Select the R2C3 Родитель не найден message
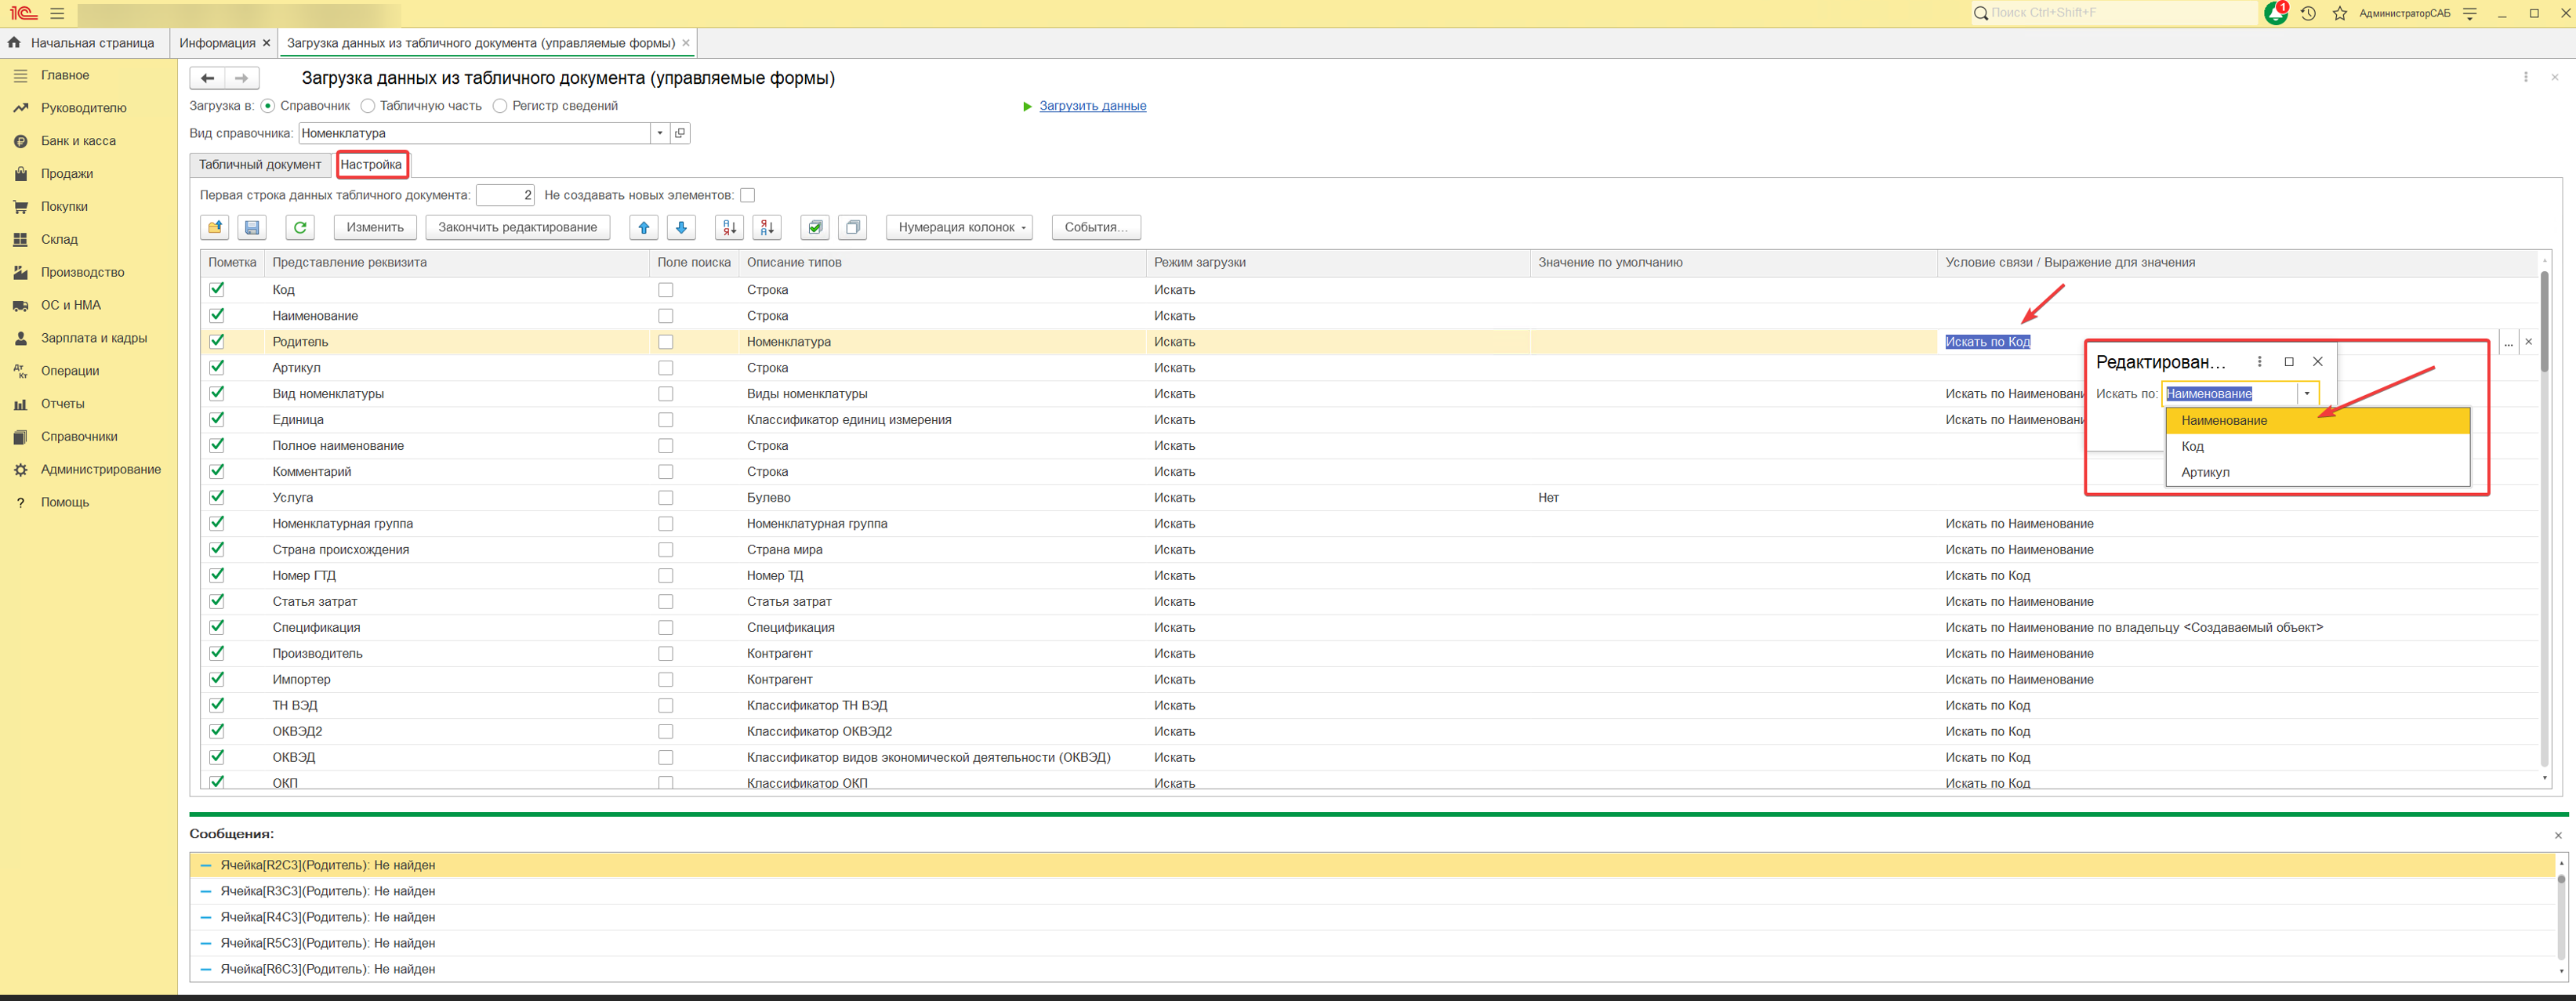 [x=1373, y=865]
